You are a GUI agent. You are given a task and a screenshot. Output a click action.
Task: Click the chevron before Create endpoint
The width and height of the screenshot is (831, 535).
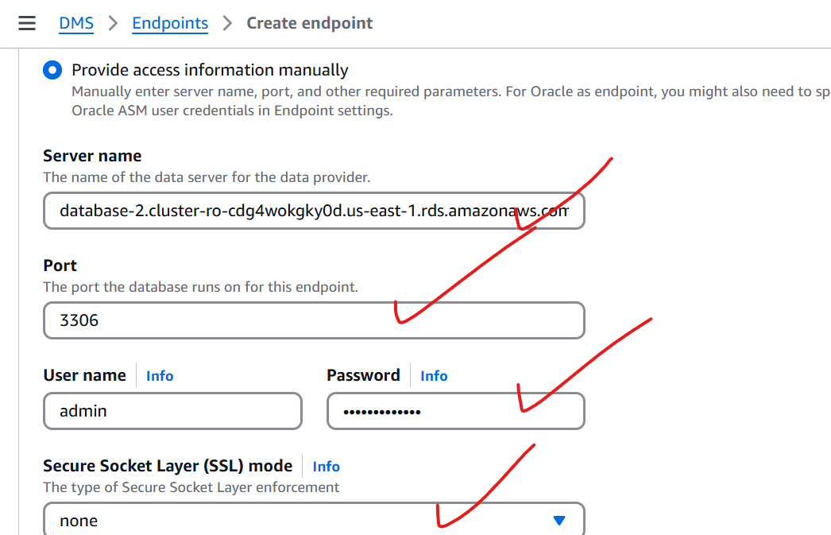click(x=227, y=23)
